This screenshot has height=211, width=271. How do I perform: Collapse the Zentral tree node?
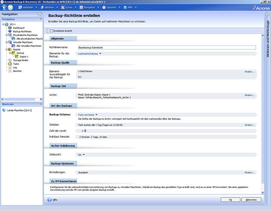pos(10,53)
